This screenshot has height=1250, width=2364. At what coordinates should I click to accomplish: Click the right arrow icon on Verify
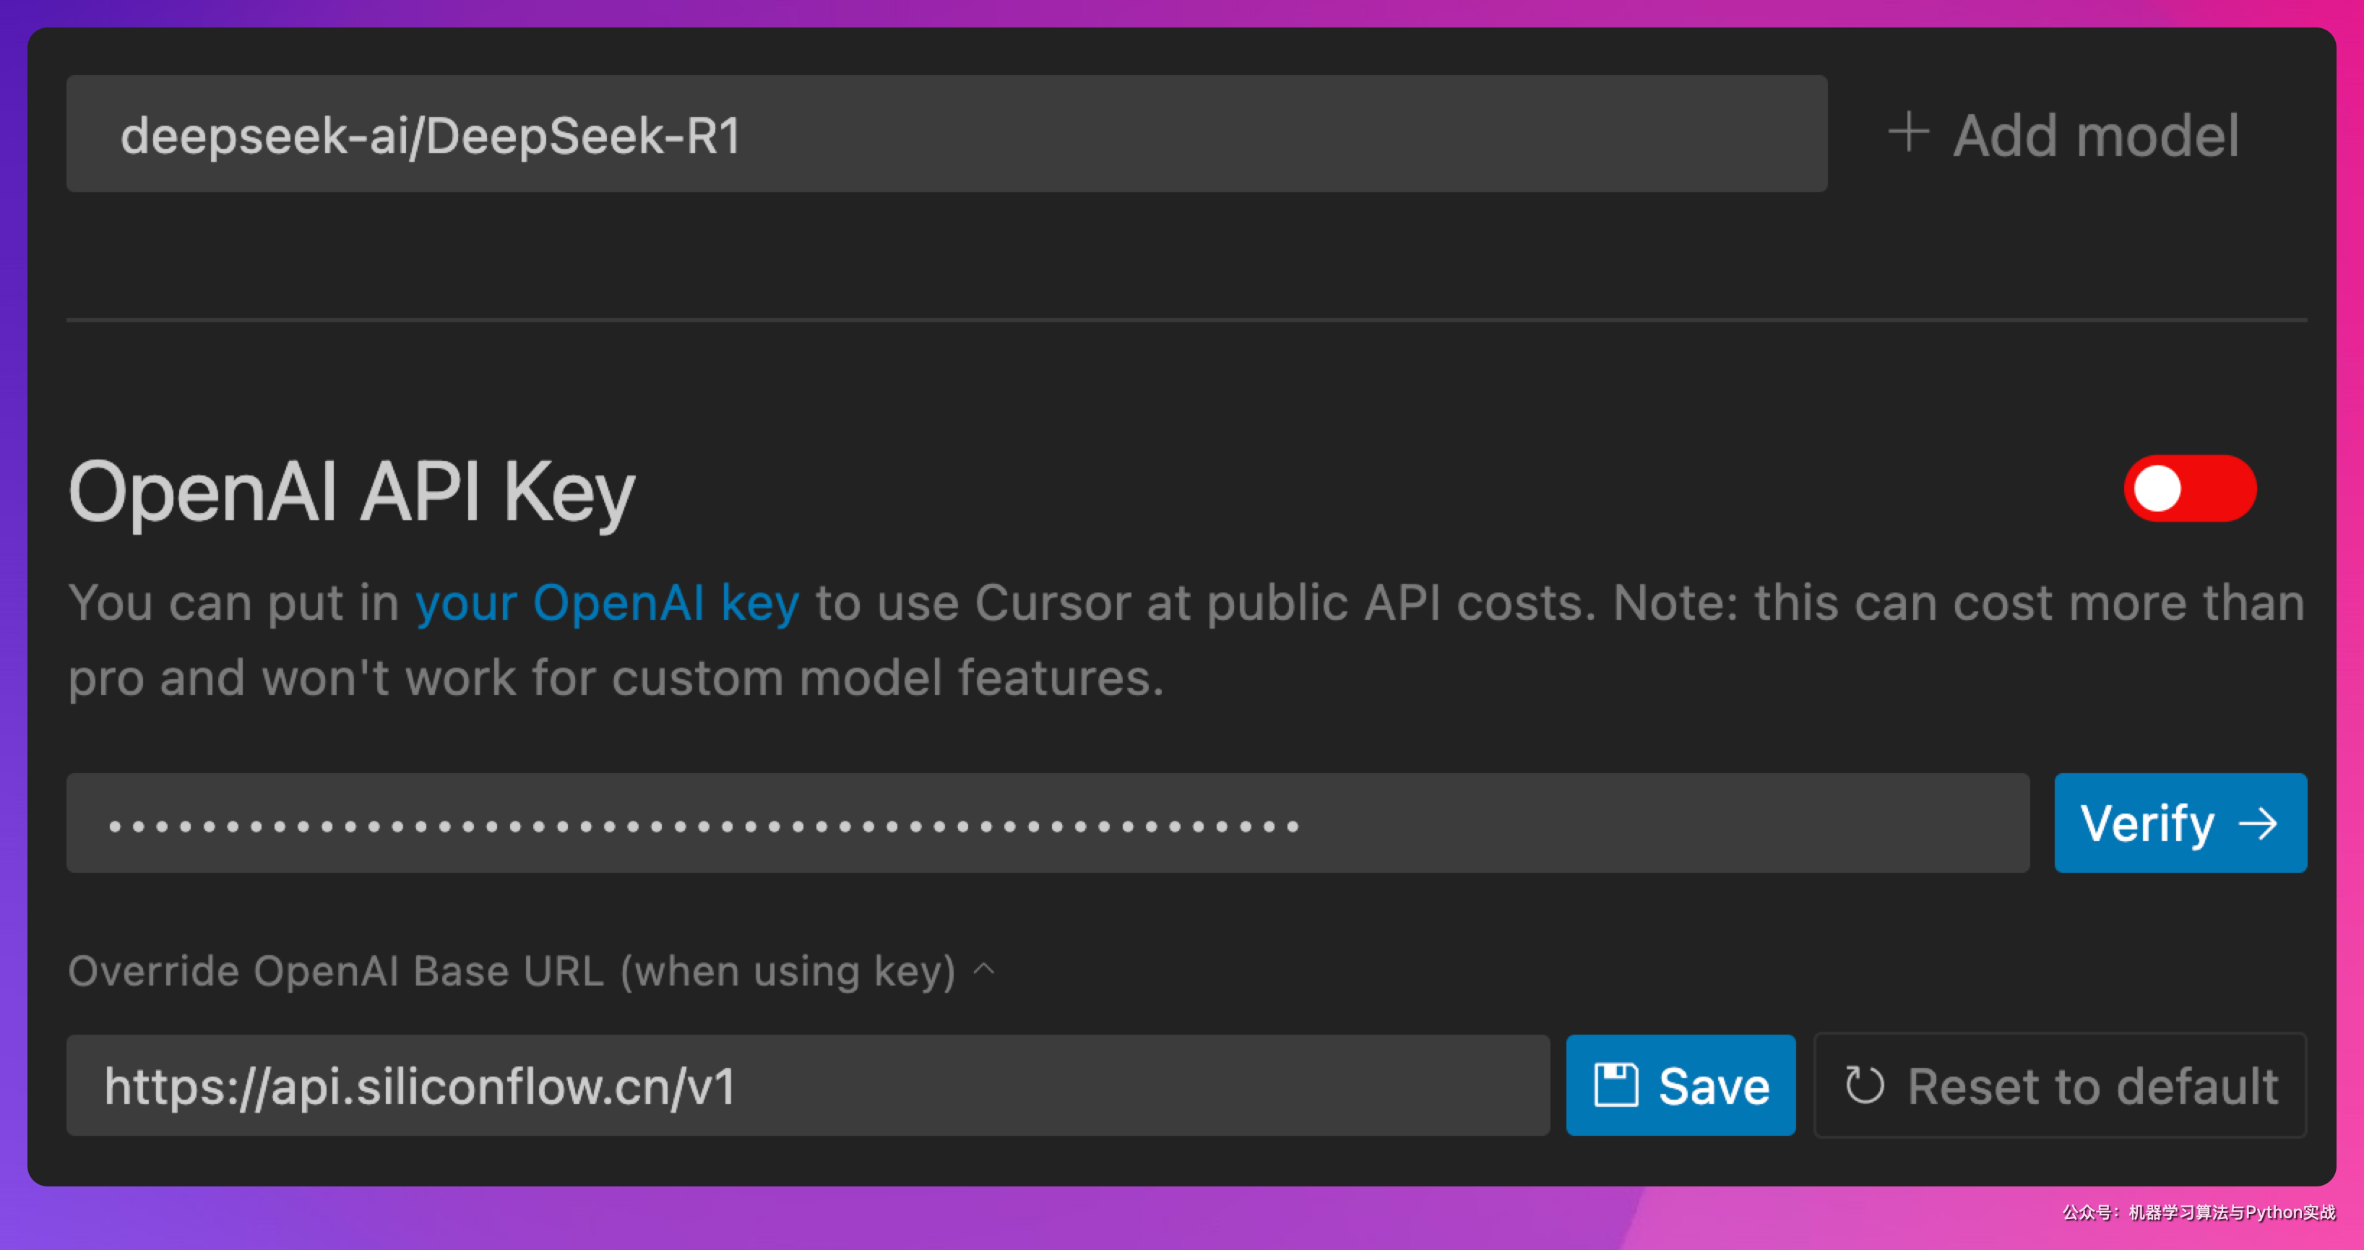coord(2258,823)
